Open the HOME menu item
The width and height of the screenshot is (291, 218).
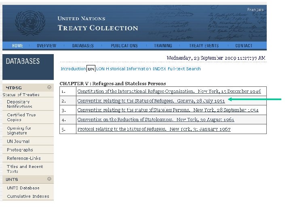tap(17, 46)
